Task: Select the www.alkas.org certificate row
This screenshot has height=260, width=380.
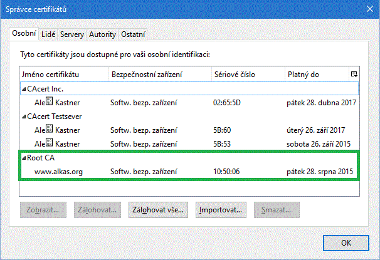Action: pyautogui.click(x=188, y=171)
